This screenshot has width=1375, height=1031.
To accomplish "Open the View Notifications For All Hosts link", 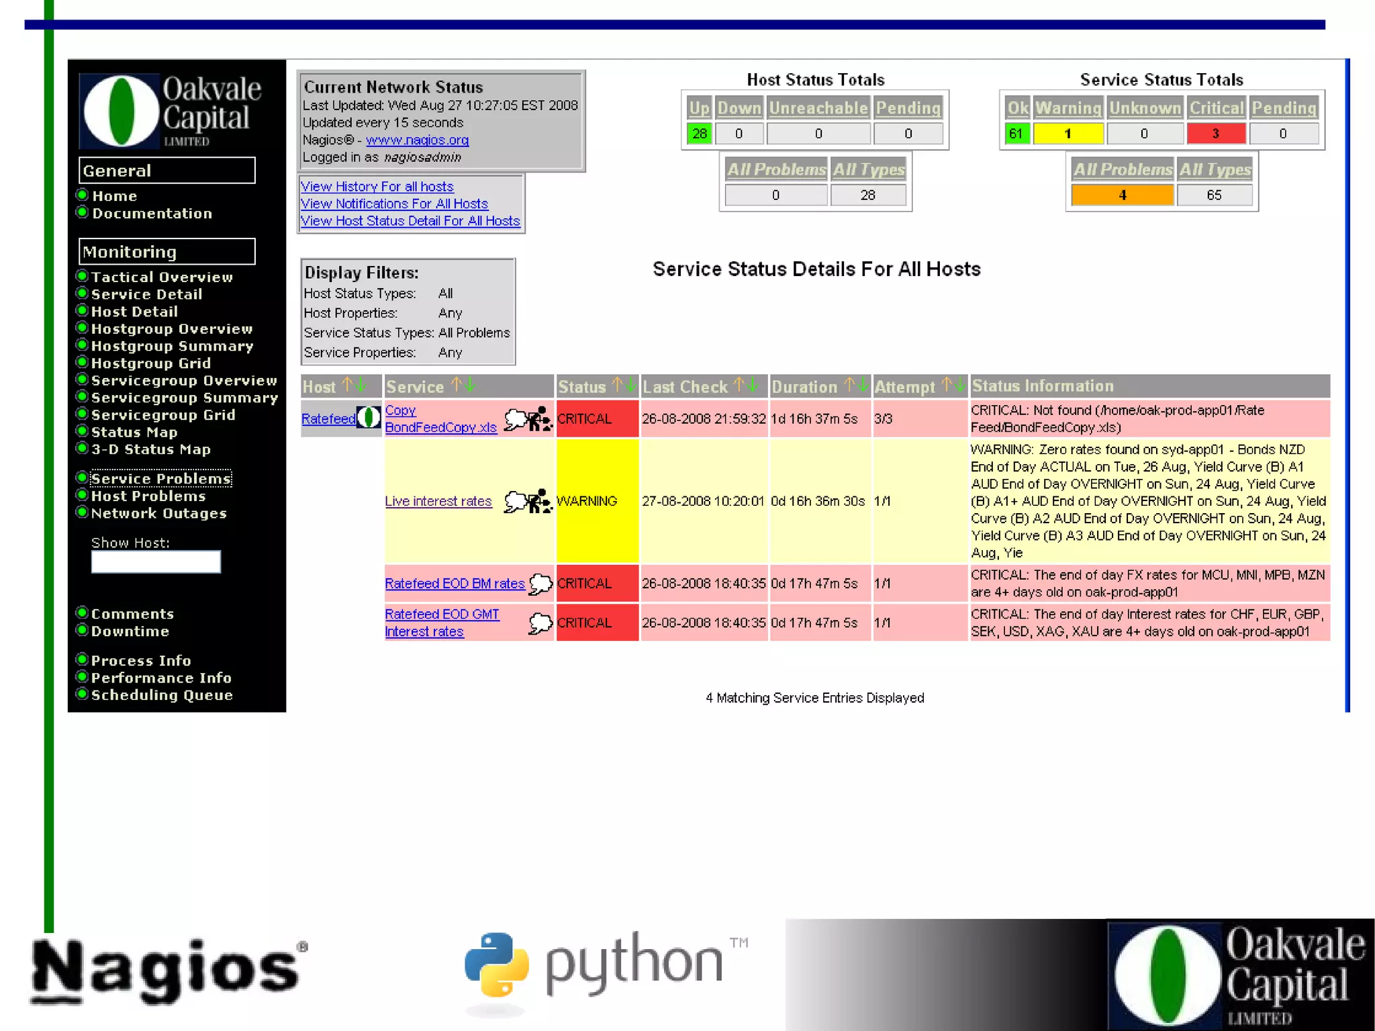I will tap(394, 204).
